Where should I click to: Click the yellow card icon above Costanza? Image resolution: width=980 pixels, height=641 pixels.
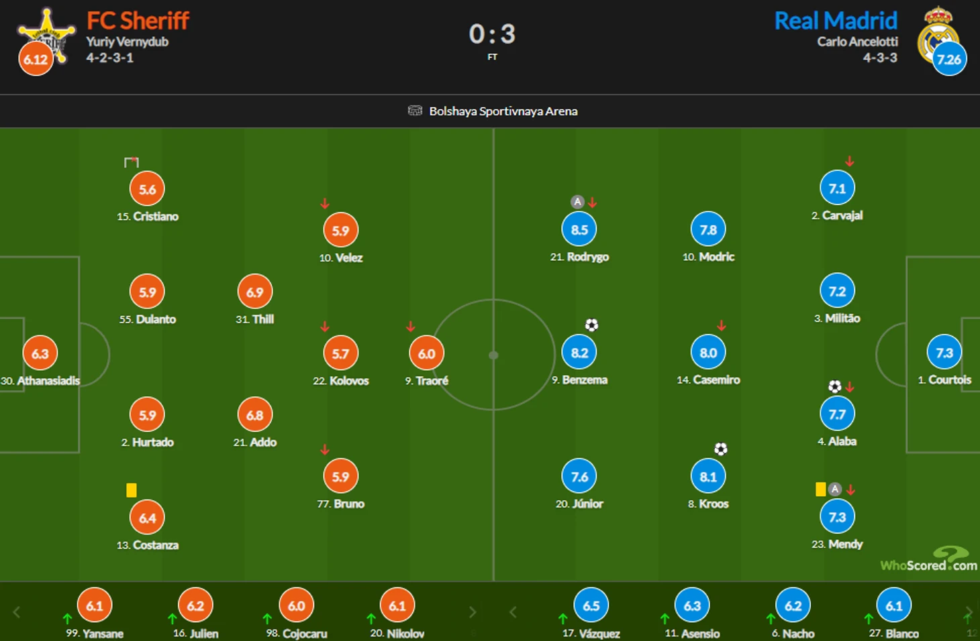coord(131,490)
